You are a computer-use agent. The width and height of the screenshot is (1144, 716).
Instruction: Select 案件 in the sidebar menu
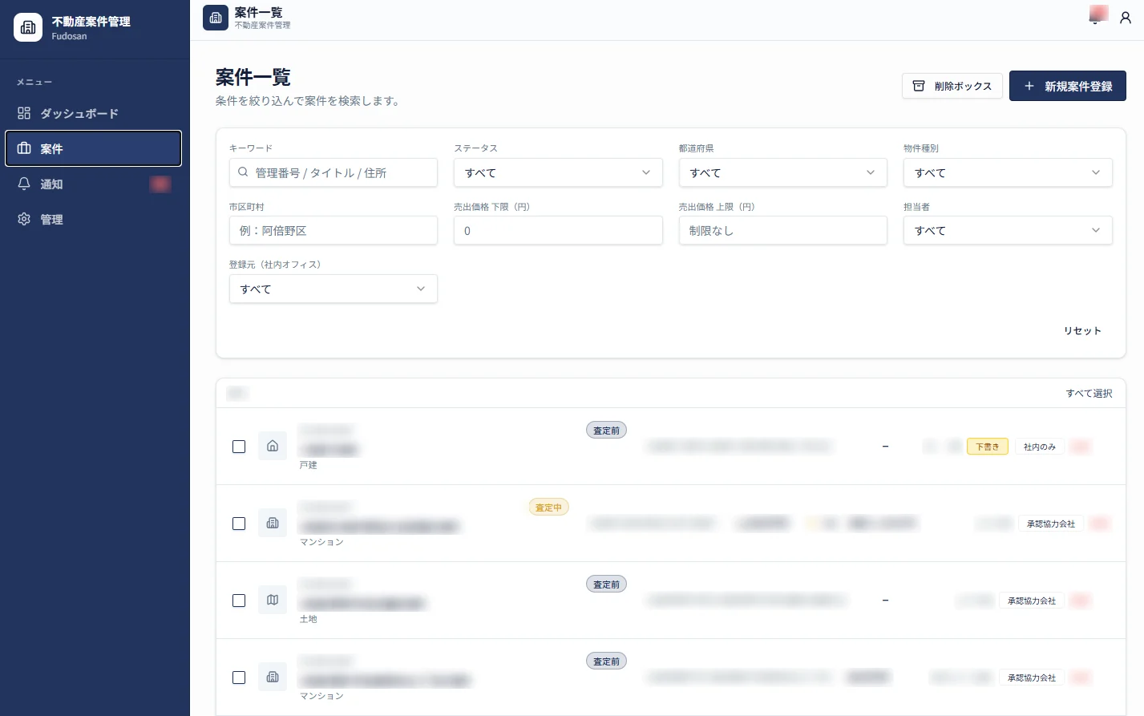tap(94, 148)
